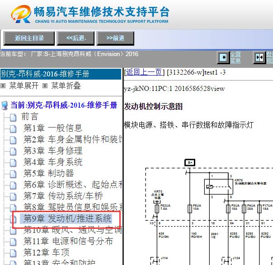This screenshot has height=265, width=273.
Task: Click the 菜单折叠 label
Action: point(66,86)
